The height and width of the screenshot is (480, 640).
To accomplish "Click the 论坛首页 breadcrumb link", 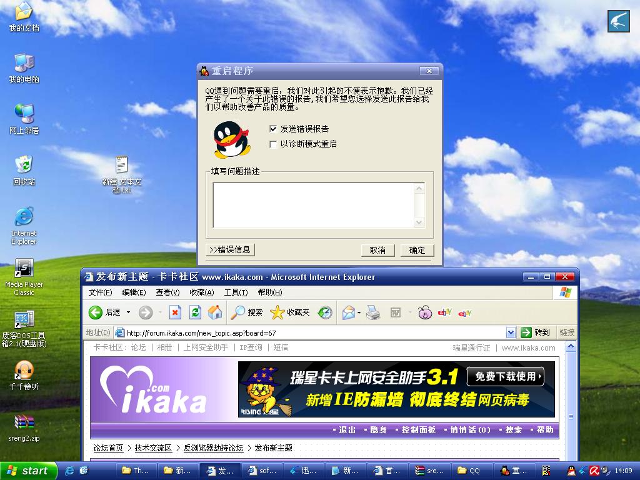I will [108, 447].
